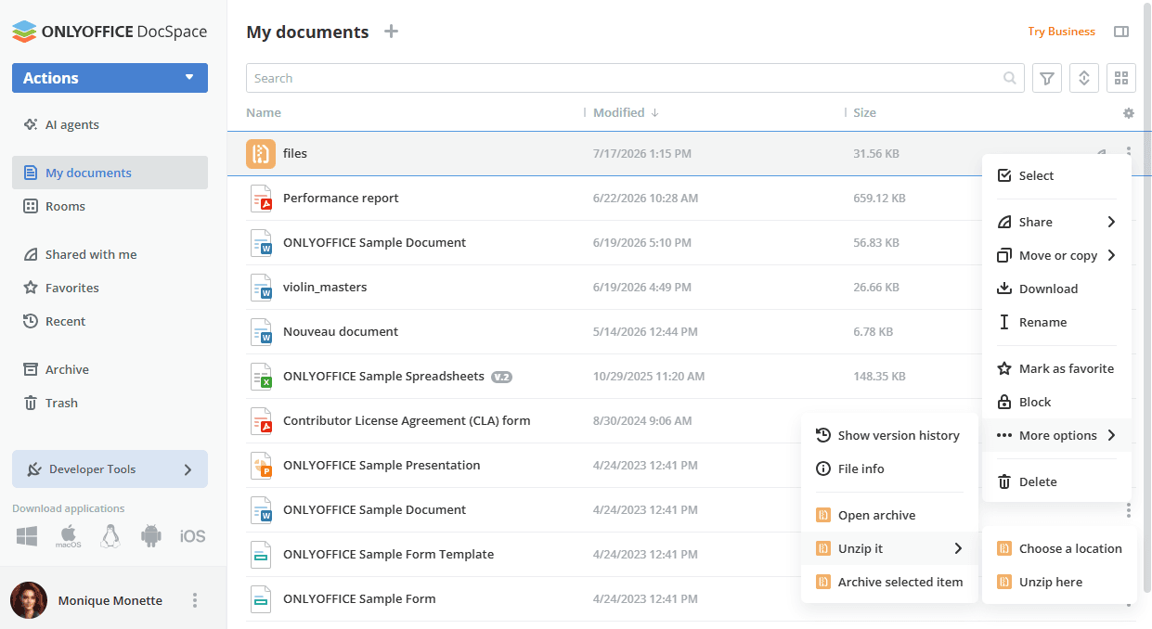This screenshot has width=1152, height=629.
Task: Open Contributor License Agreement (CLA) form
Action: click(407, 420)
